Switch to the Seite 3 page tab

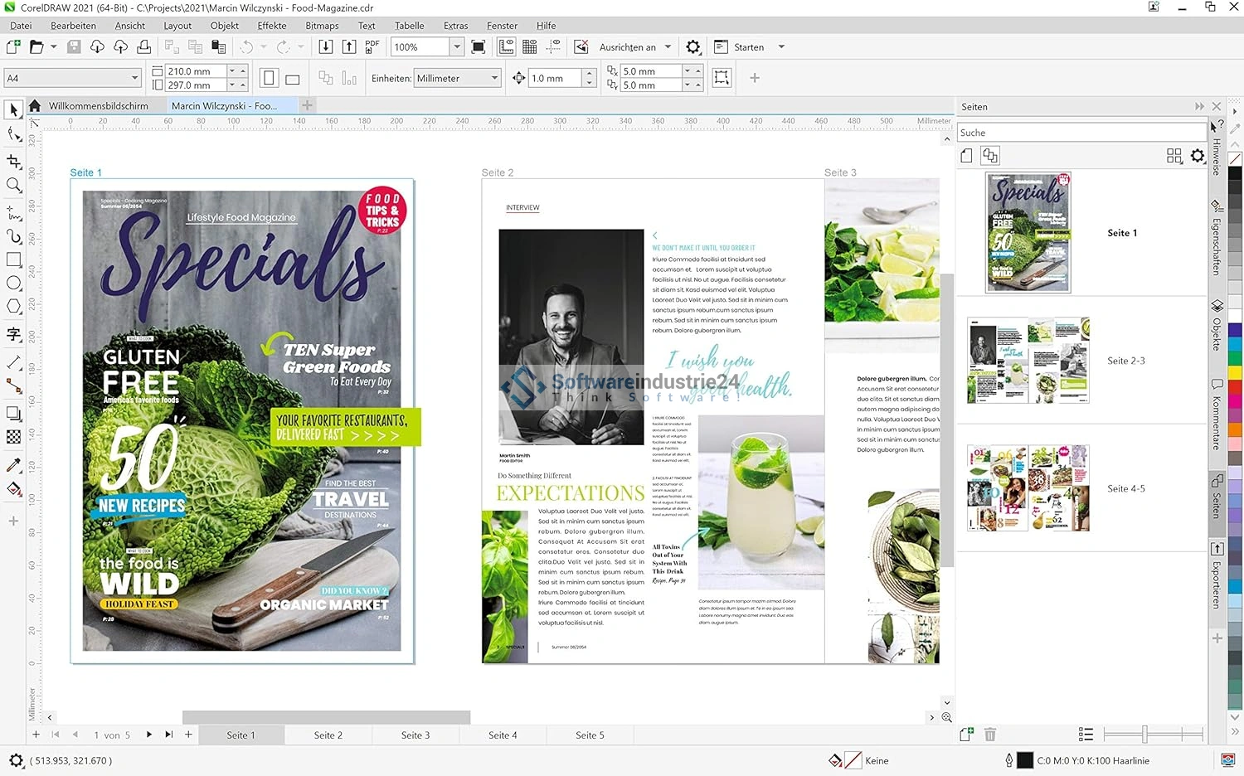coord(415,735)
